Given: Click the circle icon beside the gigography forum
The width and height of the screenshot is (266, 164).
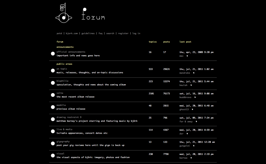Looking at the screenshot, I should (x=53, y=143).
